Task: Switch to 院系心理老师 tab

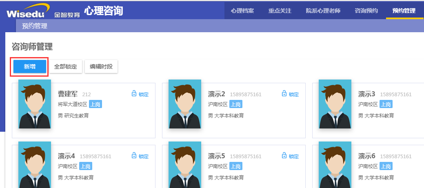Action: point(323,11)
